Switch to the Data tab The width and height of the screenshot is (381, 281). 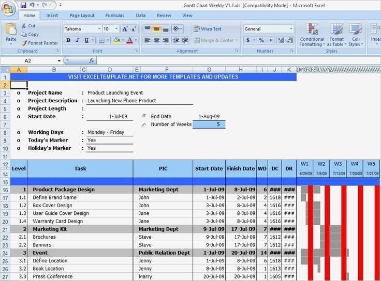click(140, 15)
